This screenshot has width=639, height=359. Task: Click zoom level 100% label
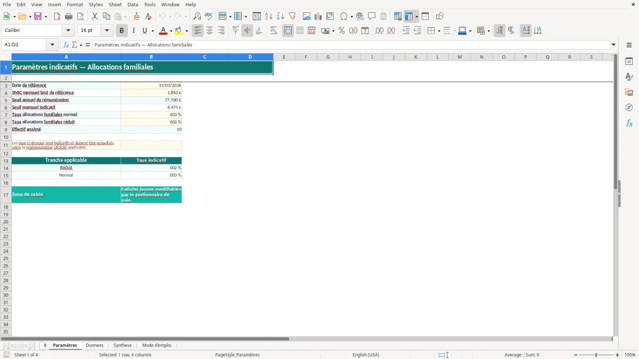pyautogui.click(x=630, y=355)
